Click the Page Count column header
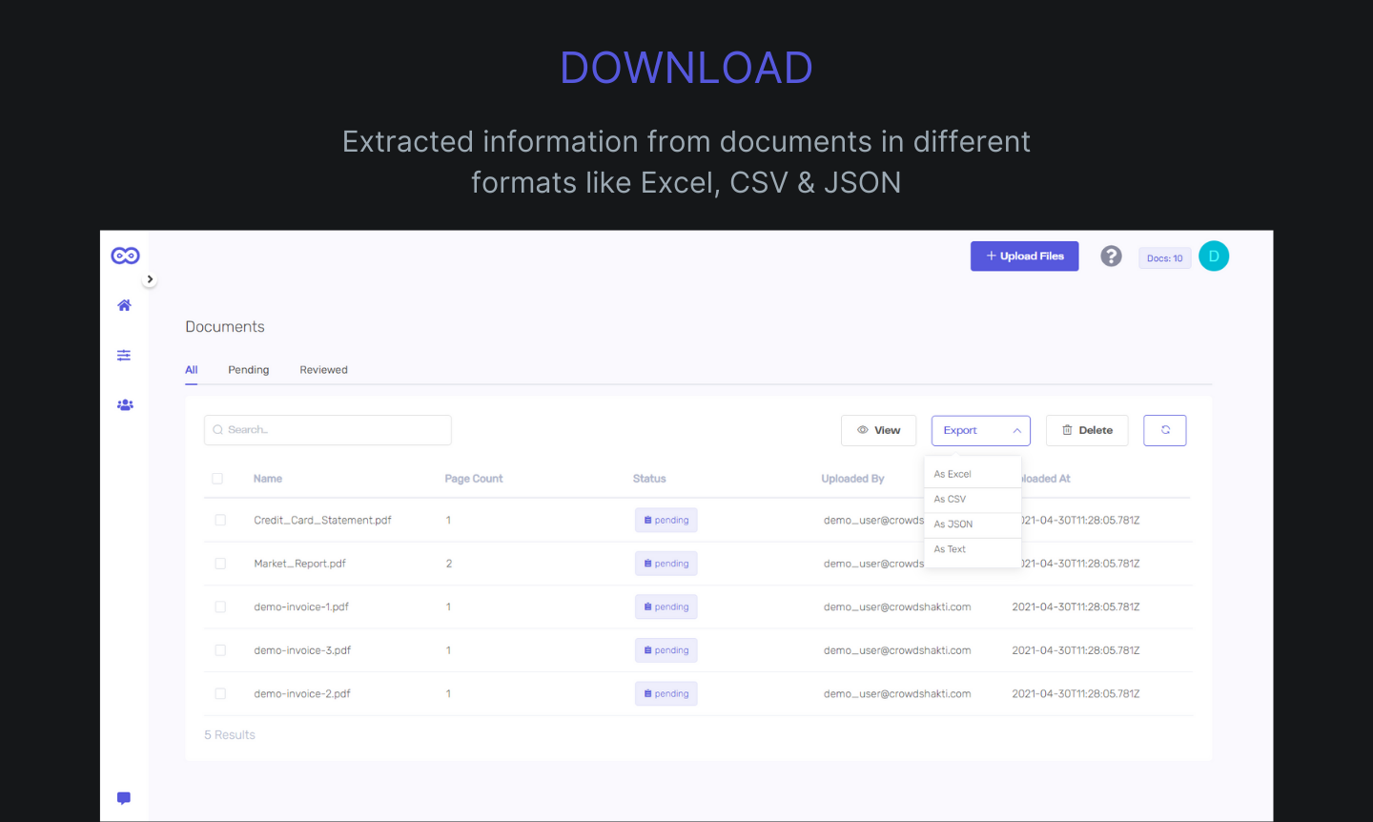Screen dimensions: 1373x822 pyautogui.click(x=474, y=479)
